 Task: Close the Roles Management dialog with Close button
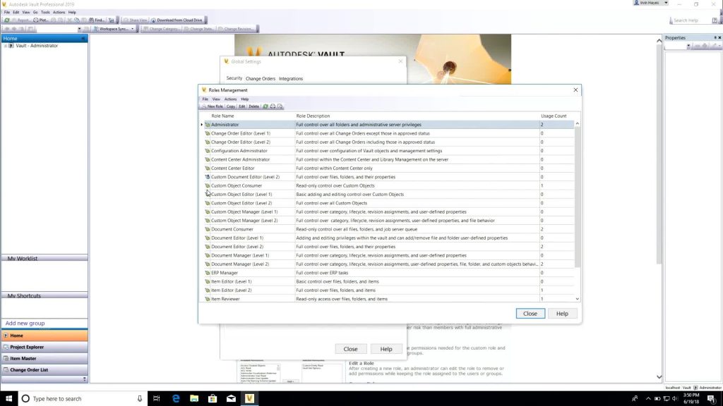point(530,313)
